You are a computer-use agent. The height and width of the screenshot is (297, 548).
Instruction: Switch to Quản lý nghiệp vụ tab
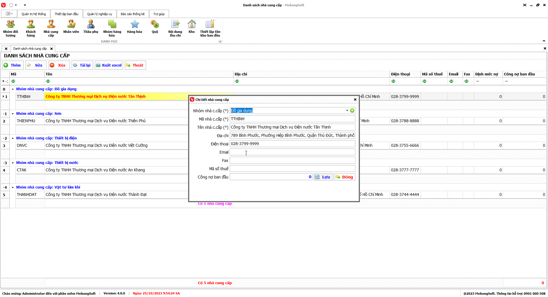coord(100,14)
